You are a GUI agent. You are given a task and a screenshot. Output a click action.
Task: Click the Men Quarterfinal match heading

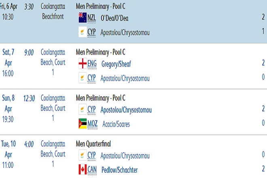click(x=93, y=144)
